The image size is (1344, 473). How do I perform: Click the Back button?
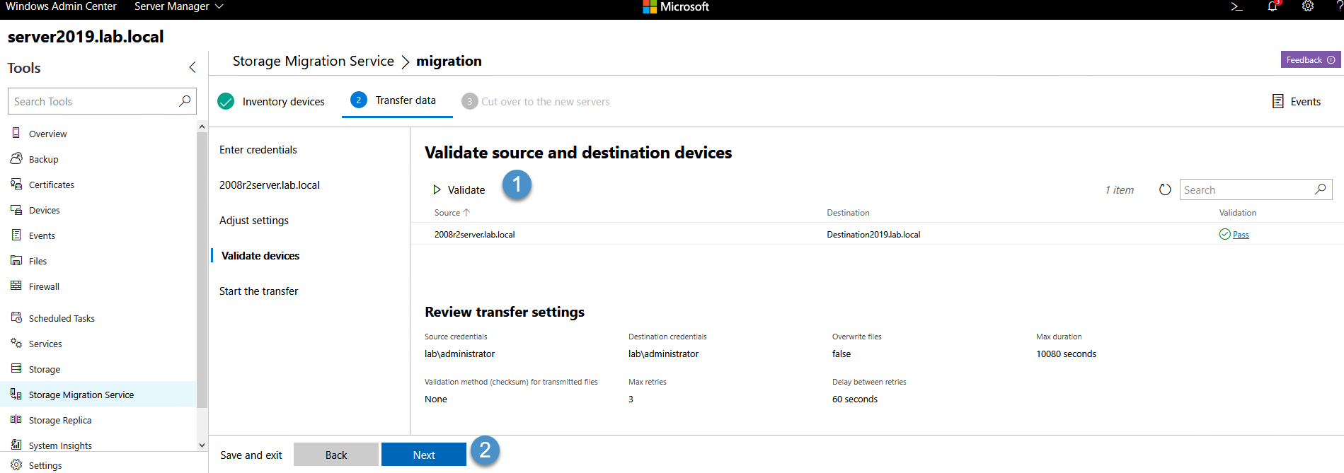[336, 455]
